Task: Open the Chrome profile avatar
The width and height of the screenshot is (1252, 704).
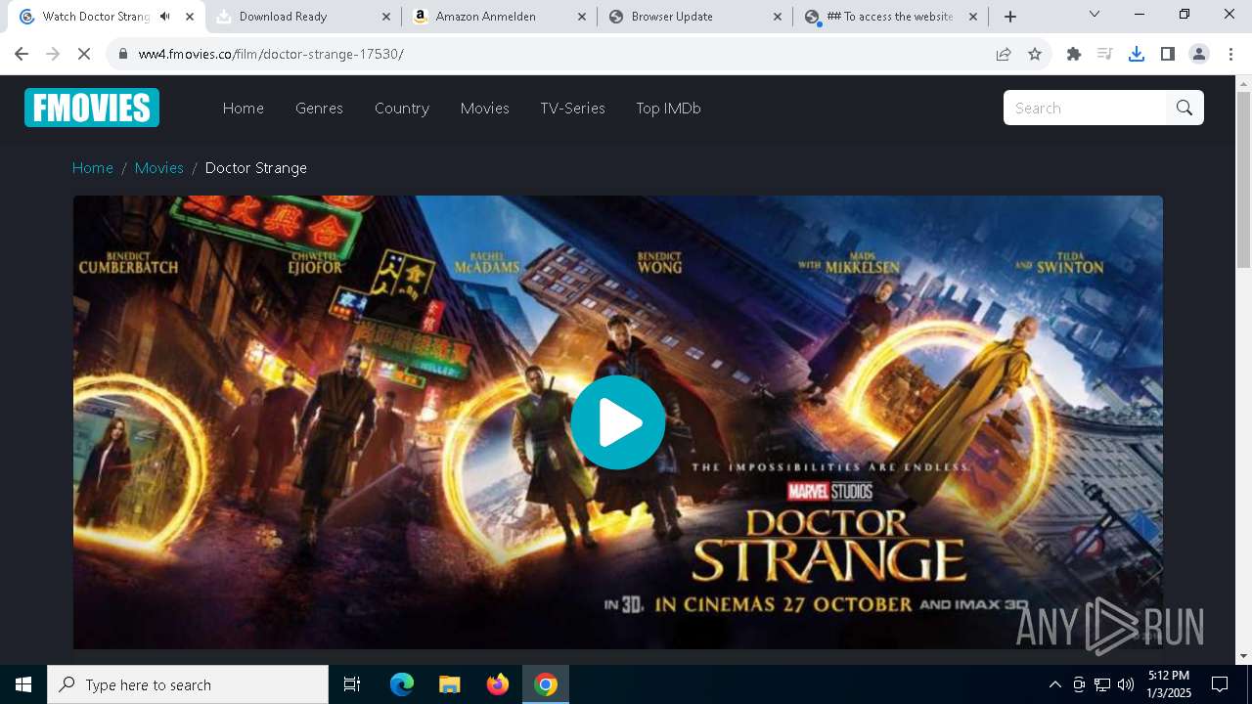Action: pos(1199,54)
